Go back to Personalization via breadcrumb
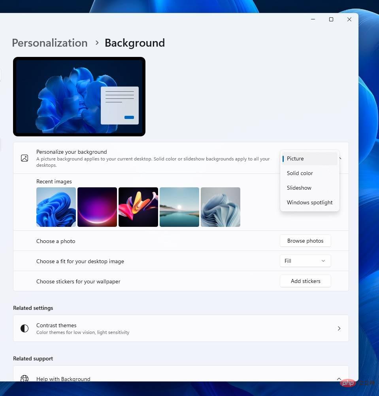Screen dimensions: 379x396 (x=50, y=43)
